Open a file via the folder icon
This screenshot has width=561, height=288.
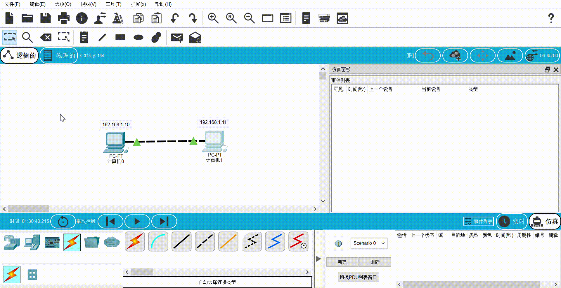pos(27,18)
